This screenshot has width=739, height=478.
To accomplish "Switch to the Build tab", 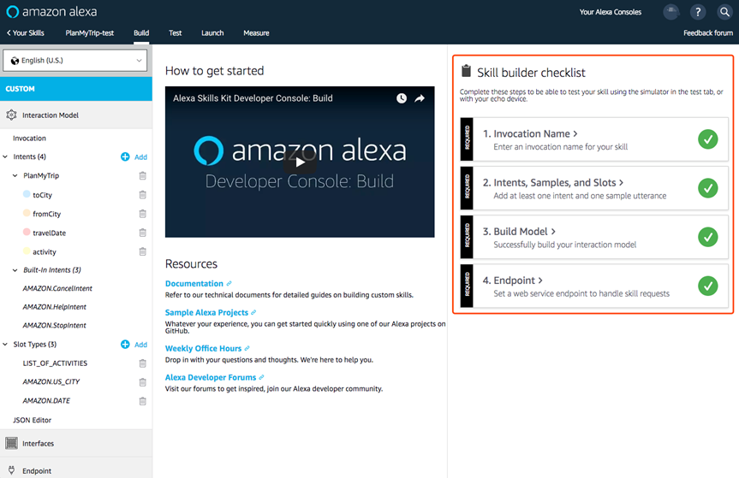I will point(141,33).
